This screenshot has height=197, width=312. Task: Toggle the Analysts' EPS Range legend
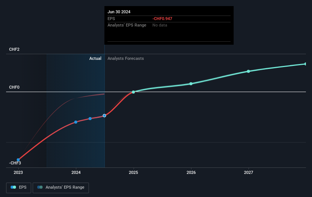(61, 188)
